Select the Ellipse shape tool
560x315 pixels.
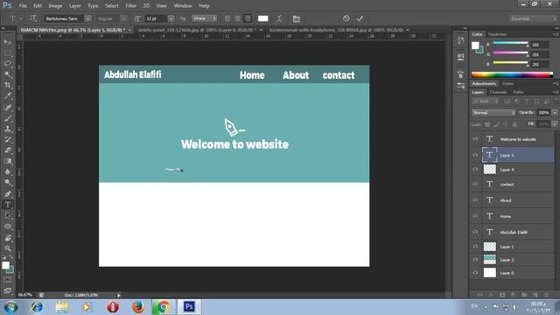(x=8, y=227)
